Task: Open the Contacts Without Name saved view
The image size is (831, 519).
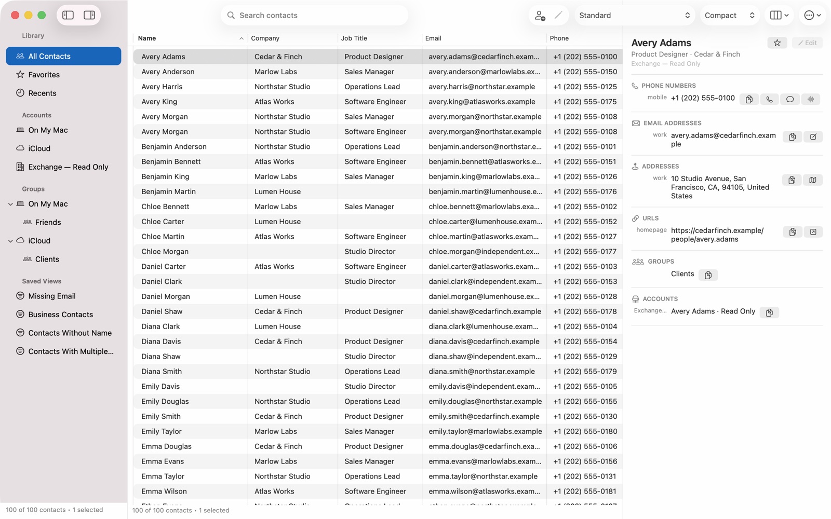Action: (x=63, y=333)
